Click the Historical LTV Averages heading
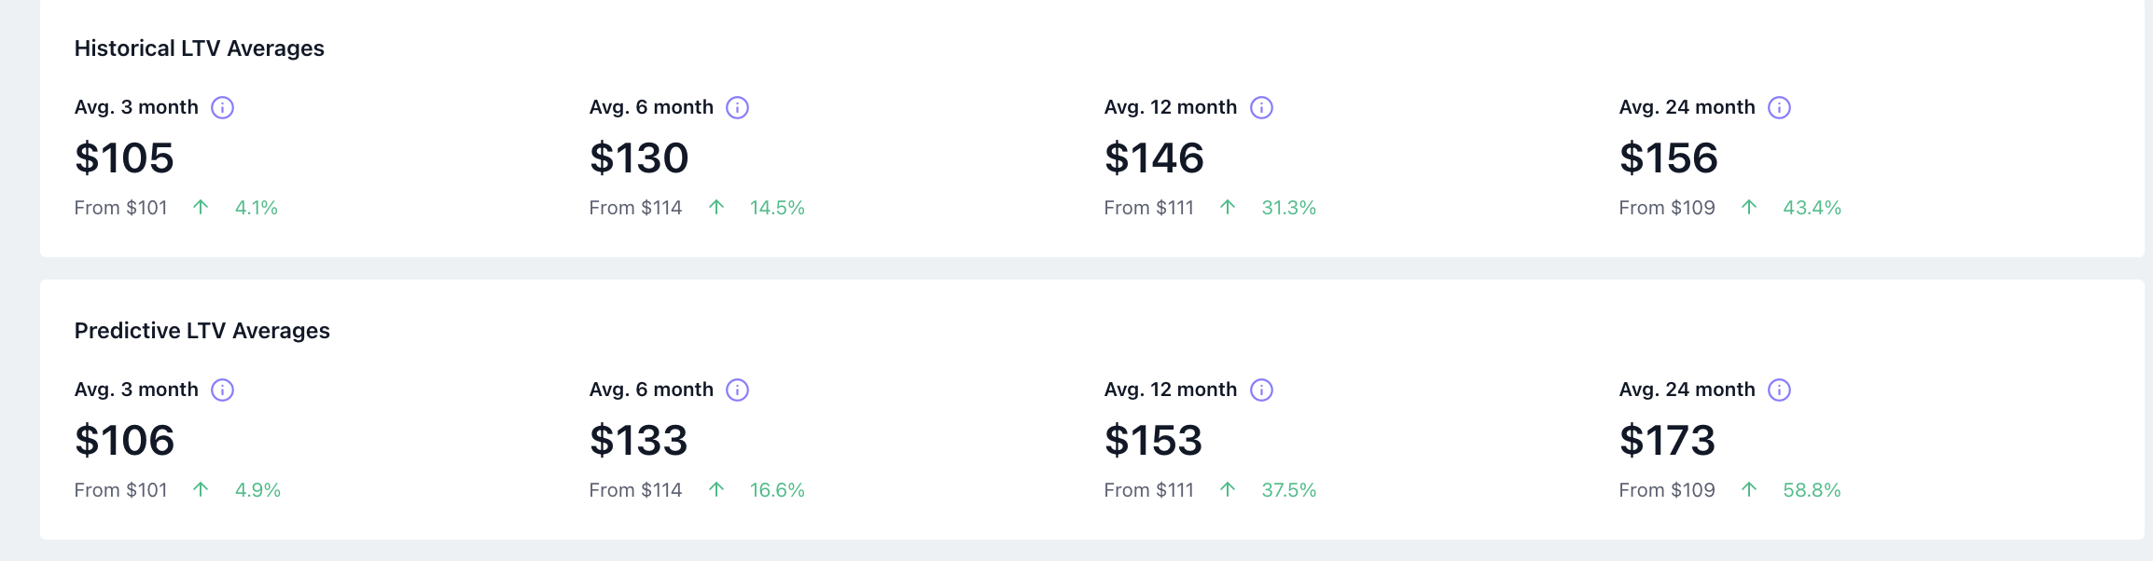This screenshot has height=561, width=2153. [200, 48]
